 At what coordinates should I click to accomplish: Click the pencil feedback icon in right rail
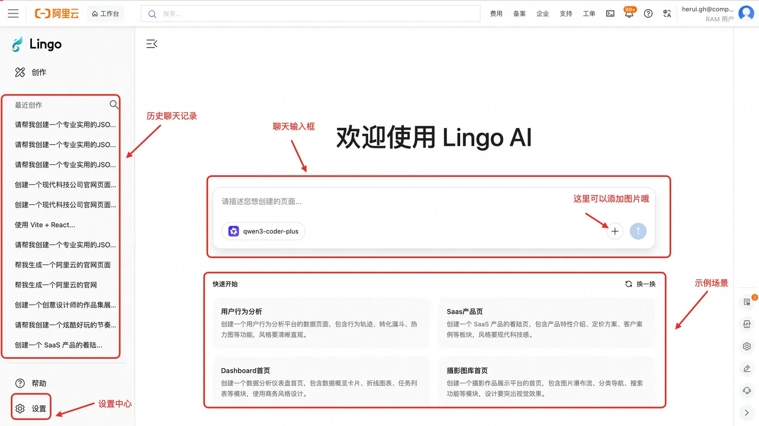(747, 369)
